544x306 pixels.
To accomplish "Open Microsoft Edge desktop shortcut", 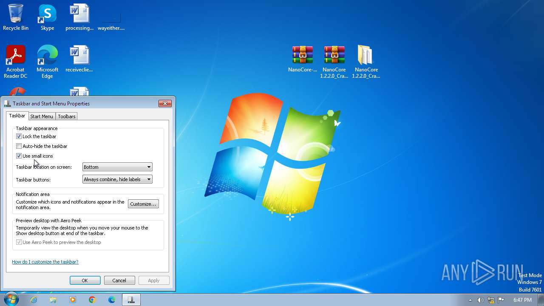I will [x=47, y=62].
